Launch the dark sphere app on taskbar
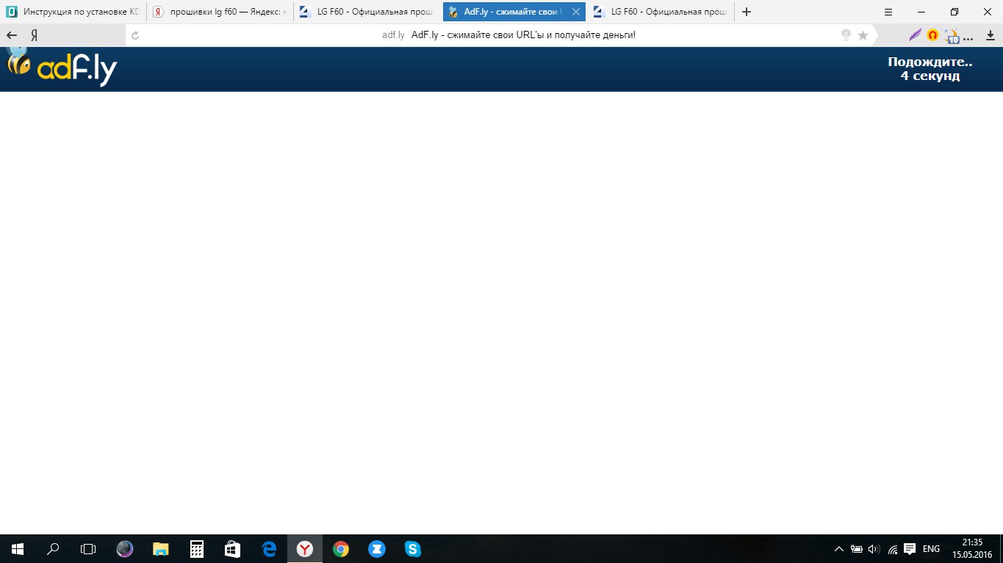1003x563 pixels. coord(125,548)
